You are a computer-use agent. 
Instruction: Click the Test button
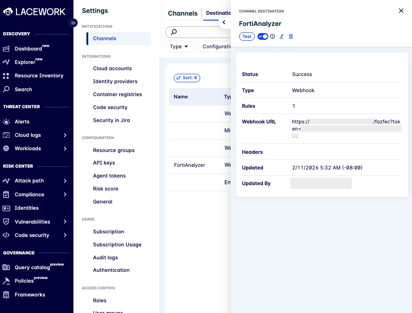[x=247, y=37]
